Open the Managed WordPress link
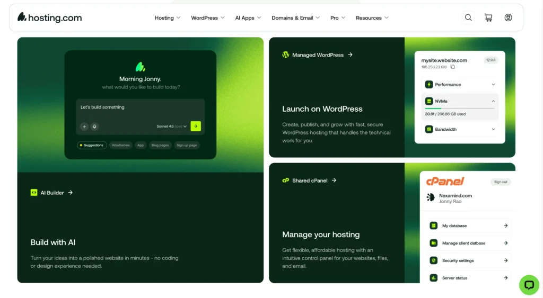This screenshot has height=298, width=543. click(x=318, y=55)
